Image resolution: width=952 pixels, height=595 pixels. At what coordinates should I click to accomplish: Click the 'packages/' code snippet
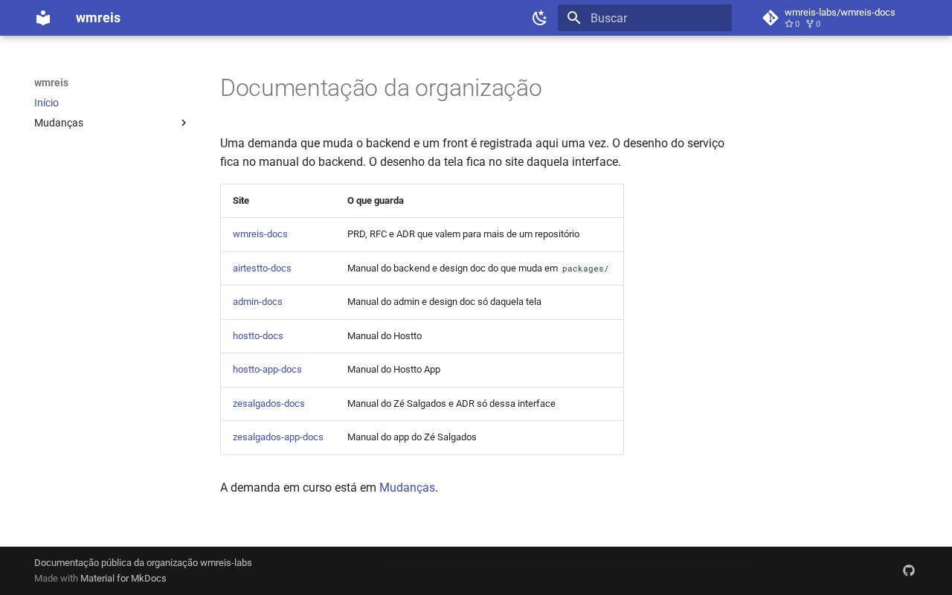point(585,268)
